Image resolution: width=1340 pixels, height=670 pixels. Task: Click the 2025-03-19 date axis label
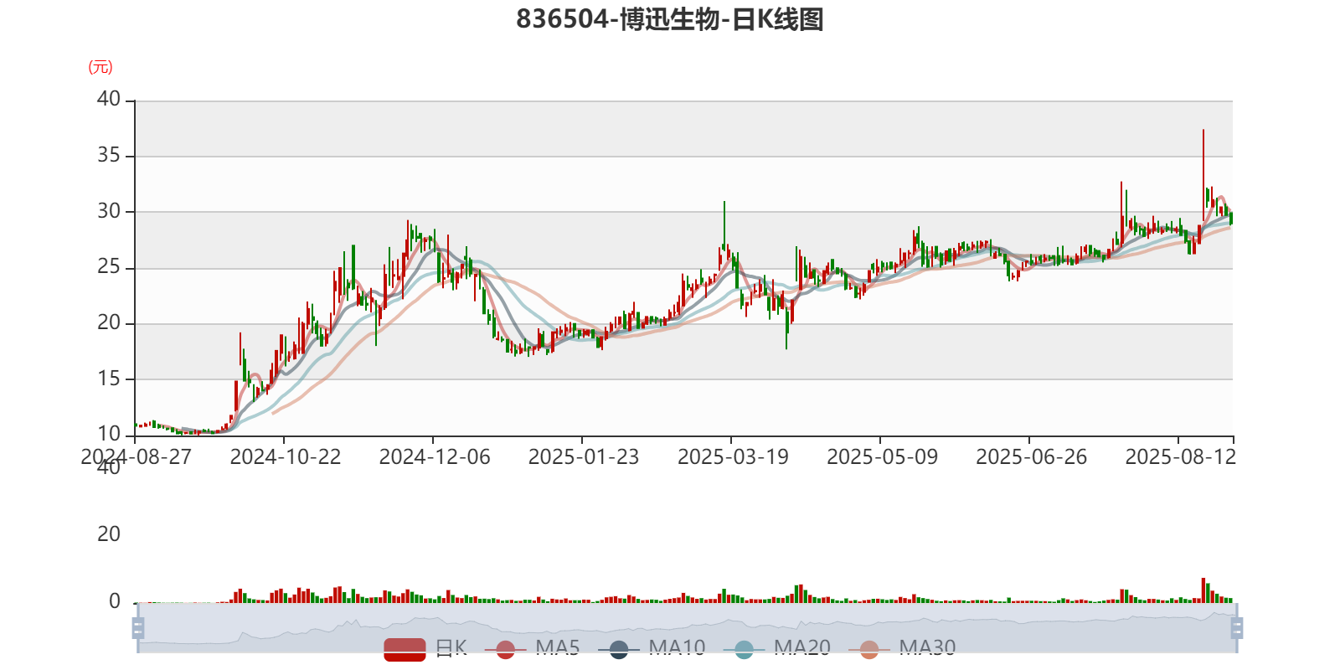pyautogui.click(x=732, y=456)
